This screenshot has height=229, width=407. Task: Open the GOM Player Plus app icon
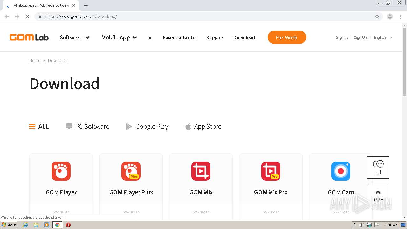pos(131,171)
